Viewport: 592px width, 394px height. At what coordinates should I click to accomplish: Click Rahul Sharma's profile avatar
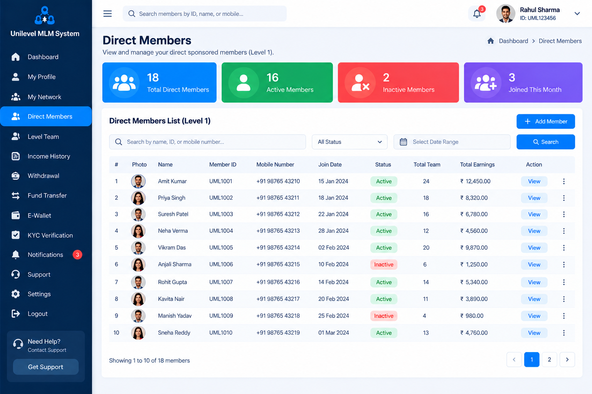506,14
